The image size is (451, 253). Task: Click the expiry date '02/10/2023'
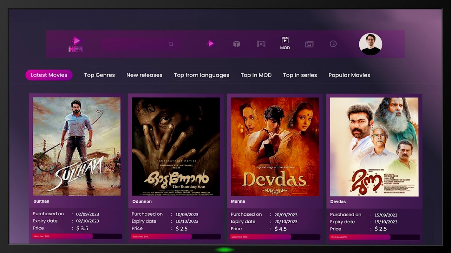[x=88, y=221]
